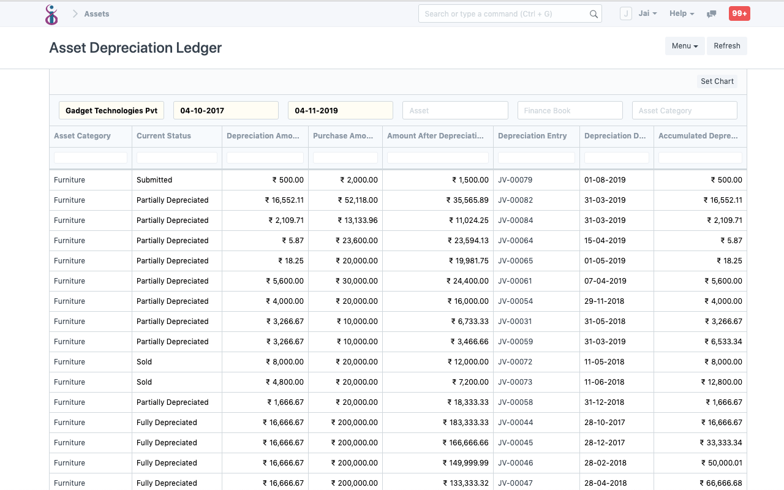This screenshot has width=784, height=490.
Task: Open the Asset filter dropdown
Action: coord(454,110)
